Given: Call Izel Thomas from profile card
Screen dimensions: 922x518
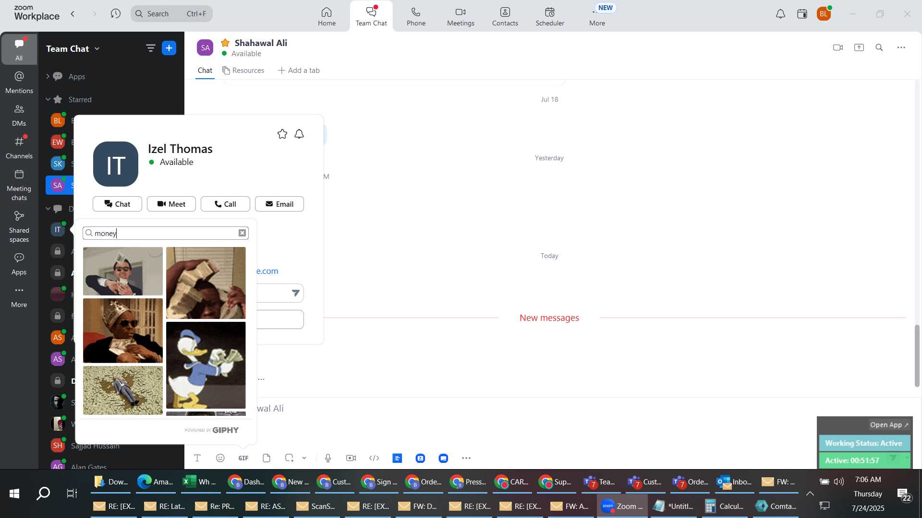Looking at the screenshot, I should tap(225, 204).
